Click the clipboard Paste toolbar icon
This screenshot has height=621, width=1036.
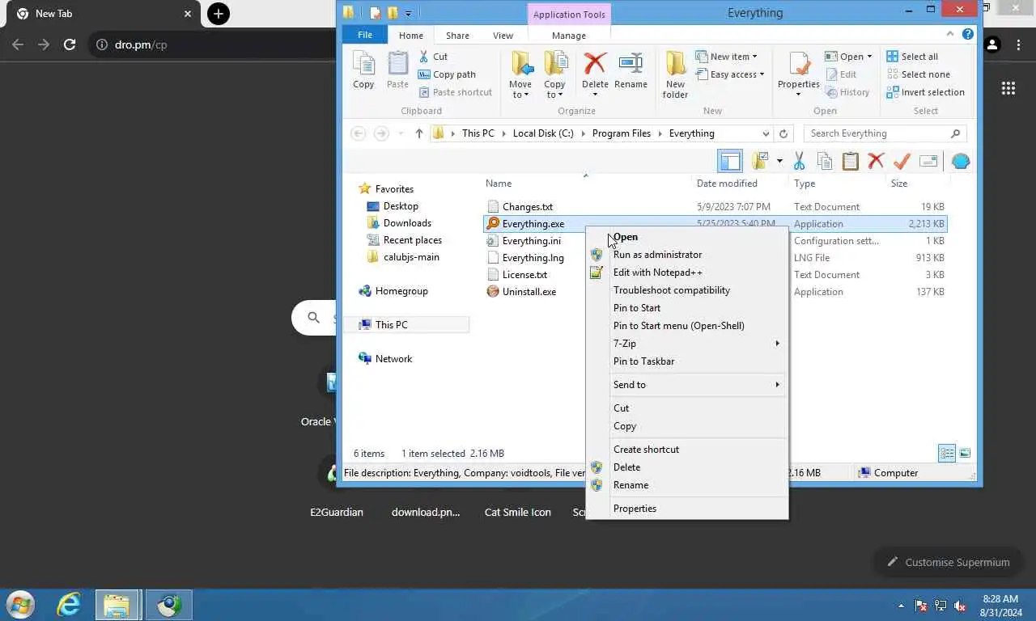click(850, 161)
